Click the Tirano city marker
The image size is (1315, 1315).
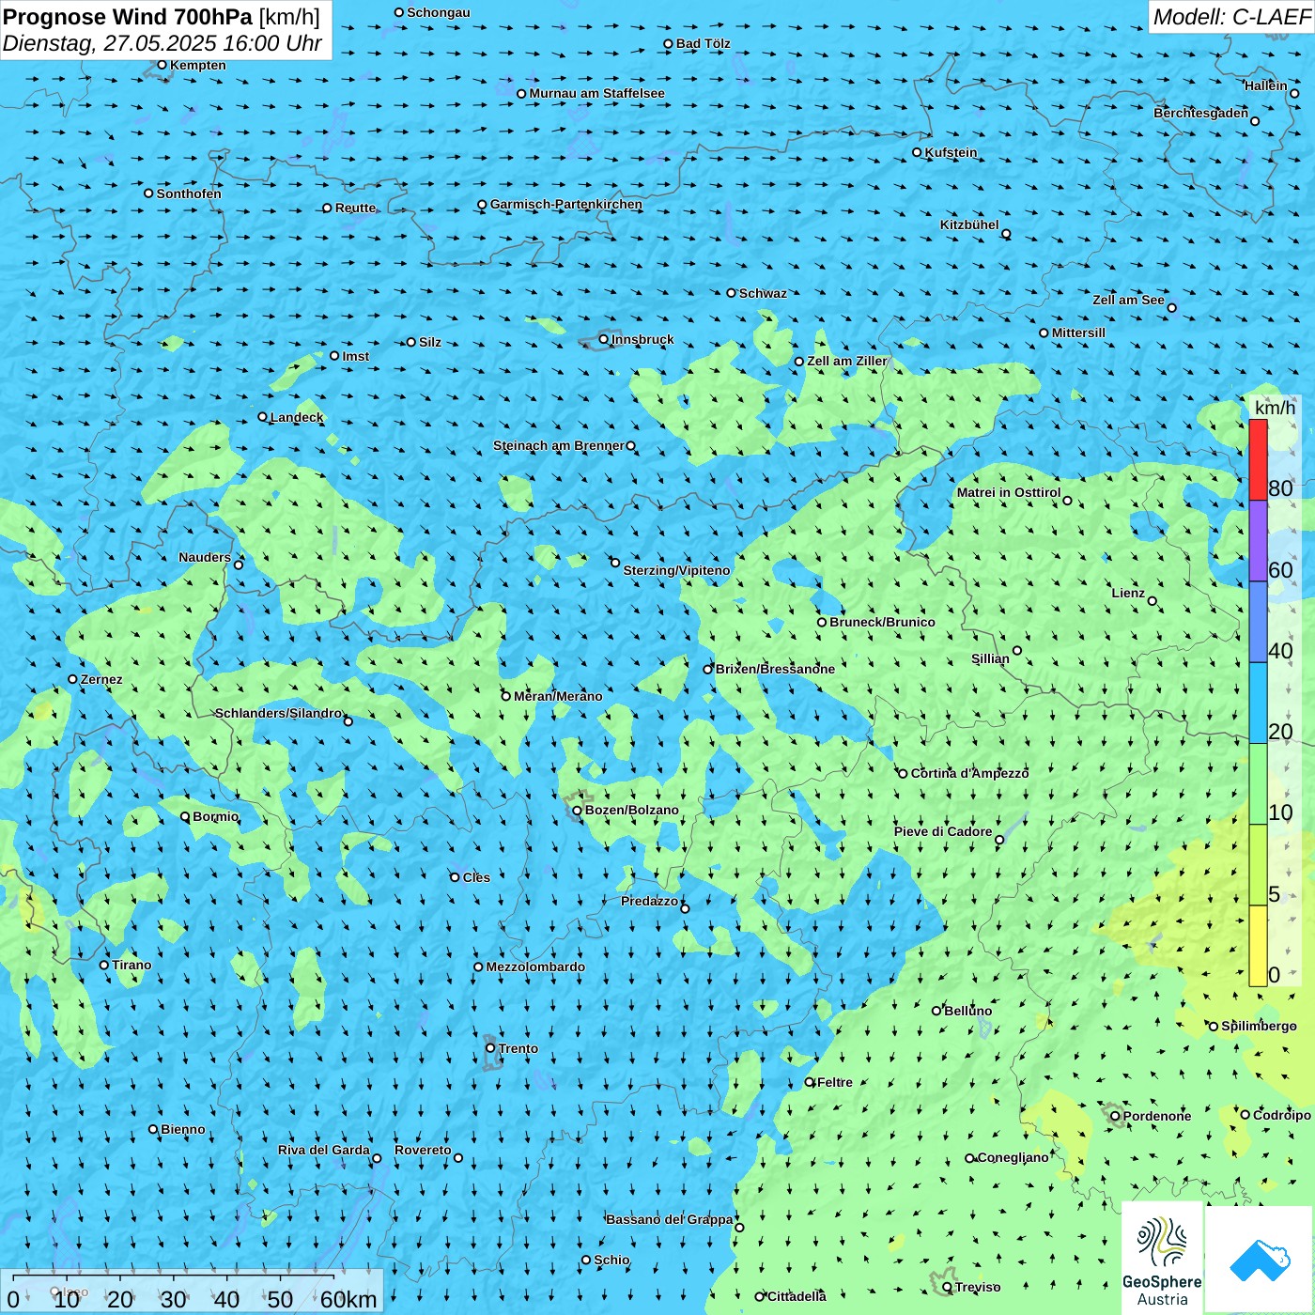[x=104, y=965]
